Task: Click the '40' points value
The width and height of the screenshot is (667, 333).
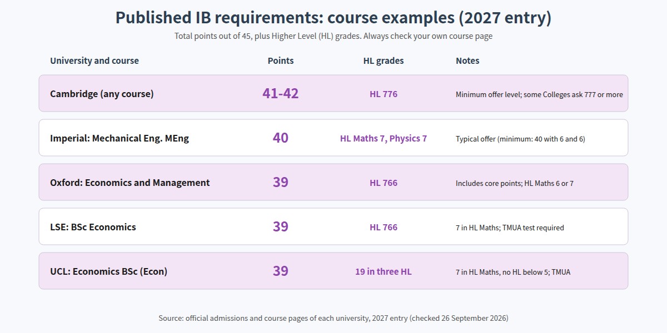Action: pos(281,138)
